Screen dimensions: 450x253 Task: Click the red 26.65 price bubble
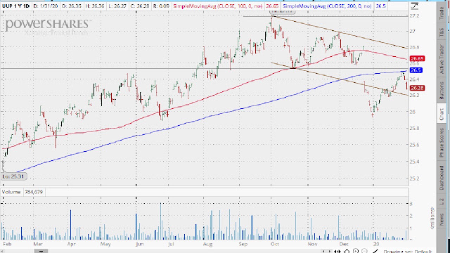point(417,58)
